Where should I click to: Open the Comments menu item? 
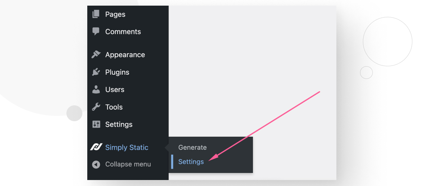tap(123, 31)
